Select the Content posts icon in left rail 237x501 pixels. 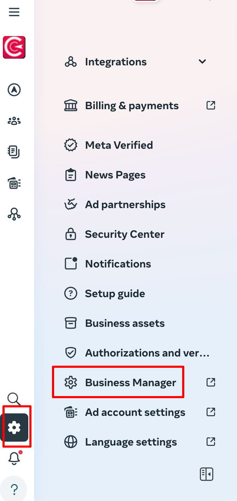(x=14, y=152)
